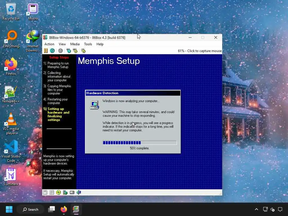Click the hardware detection progress bar
This screenshot has width=288, height=216.
(x=140, y=143)
